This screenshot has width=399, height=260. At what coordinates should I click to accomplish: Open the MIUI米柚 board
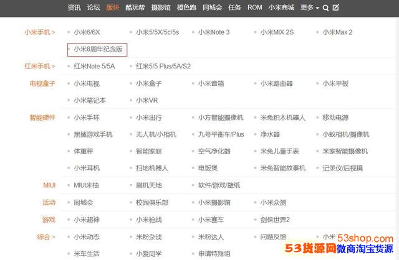pyautogui.click(x=86, y=185)
